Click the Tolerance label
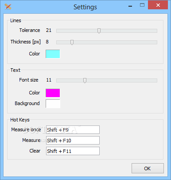 pos(30,30)
